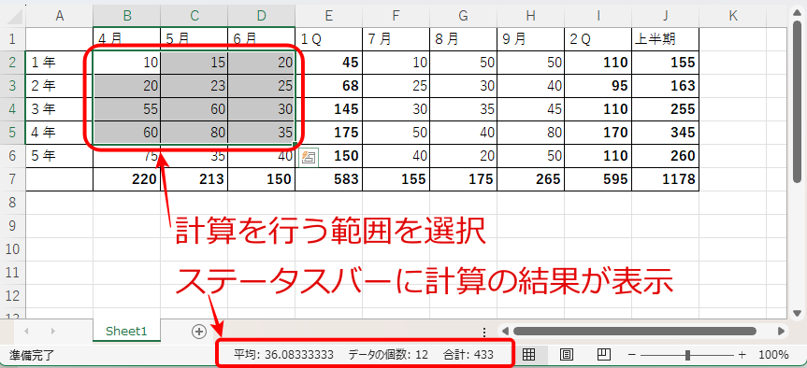Switch to Normal view in status bar

click(529, 354)
